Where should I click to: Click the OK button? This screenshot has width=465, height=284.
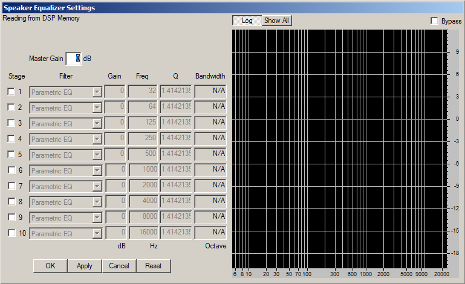click(50, 266)
